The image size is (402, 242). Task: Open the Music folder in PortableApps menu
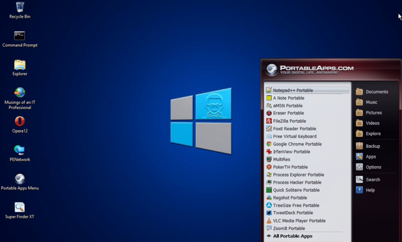(x=366, y=102)
